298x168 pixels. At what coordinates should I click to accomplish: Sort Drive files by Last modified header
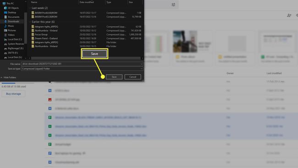[x=274, y=73]
